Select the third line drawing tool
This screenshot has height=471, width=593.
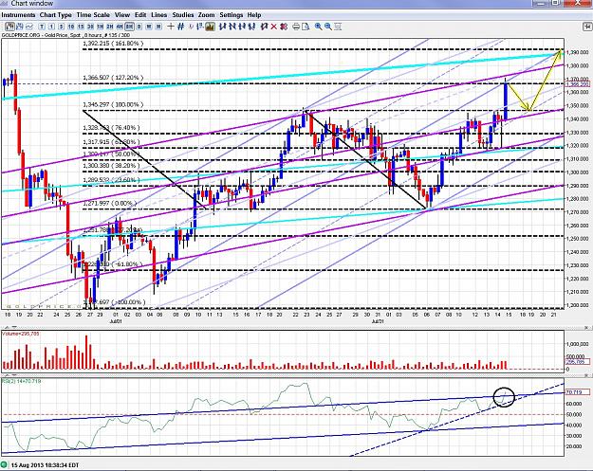(x=242, y=27)
